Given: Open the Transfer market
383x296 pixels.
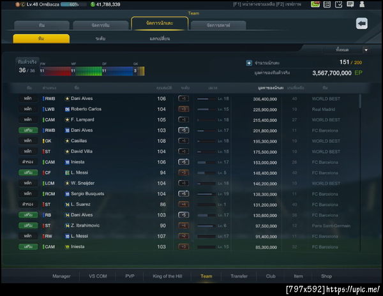Looking at the screenshot, I should point(239,276).
